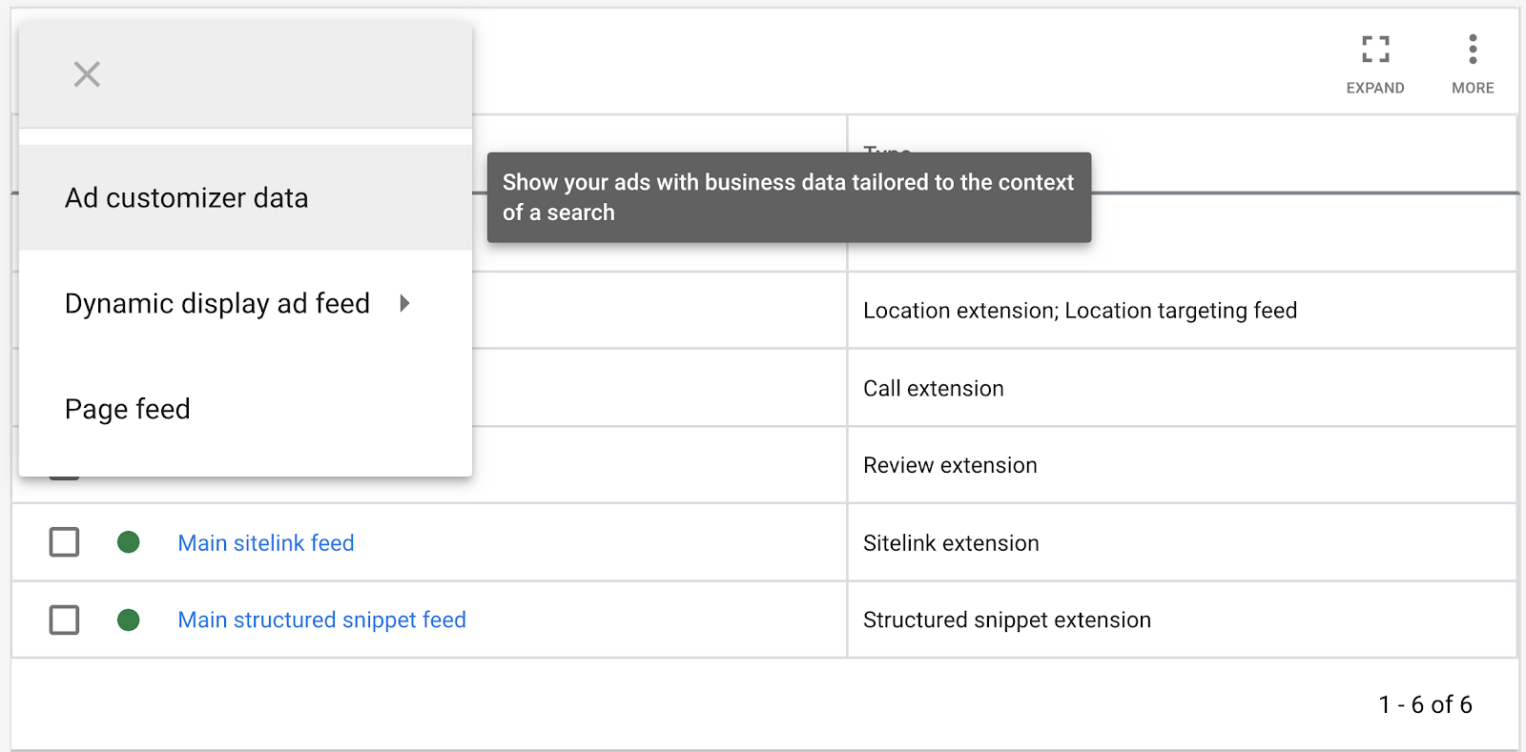Open the Main structured snippet feed link

click(321, 620)
